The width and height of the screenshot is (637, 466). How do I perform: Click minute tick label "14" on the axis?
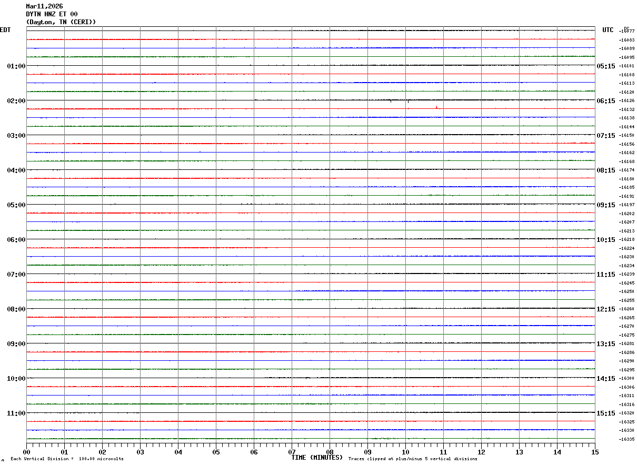coord(558,452)
